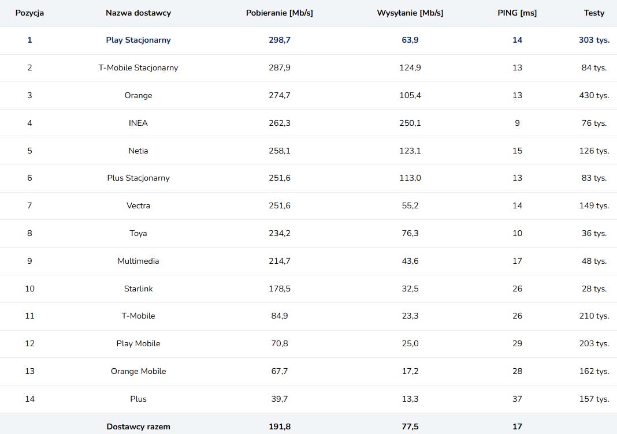This screenshot has height=434, width=617.
Task: Click the Plus Stacjonarny provider name
Action: tap(138, 178)
